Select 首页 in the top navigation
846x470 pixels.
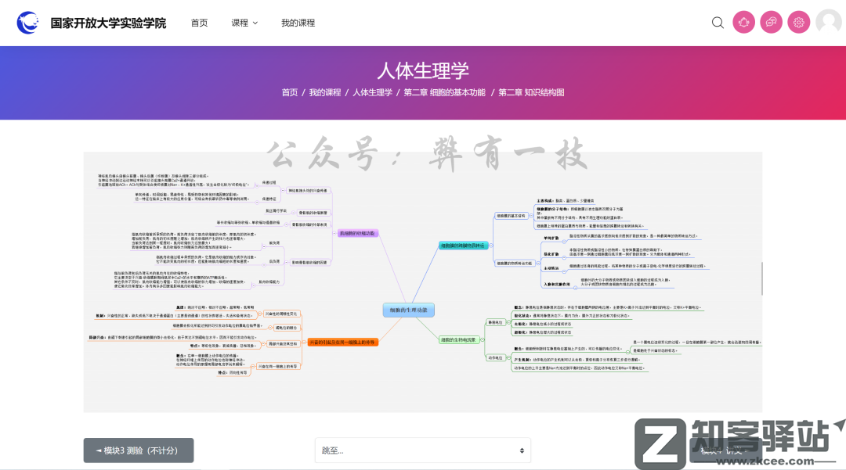point(198,23)
